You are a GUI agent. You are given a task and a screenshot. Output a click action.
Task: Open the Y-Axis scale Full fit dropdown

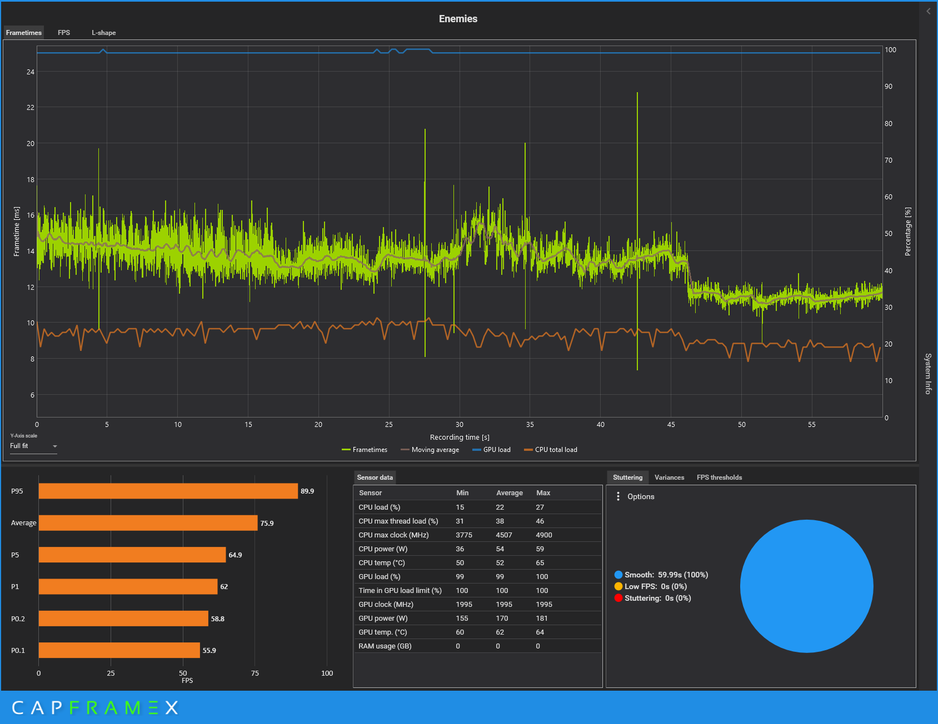33,446
